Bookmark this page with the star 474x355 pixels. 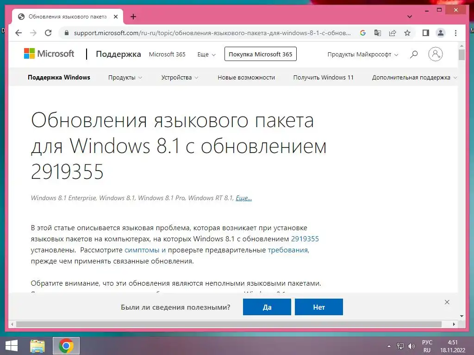(407, 33)
